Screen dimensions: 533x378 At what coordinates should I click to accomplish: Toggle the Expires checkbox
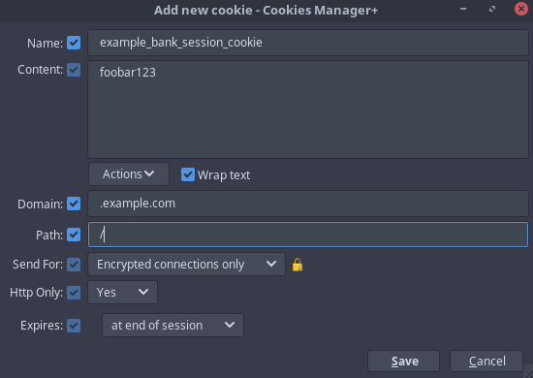tap(74, 326)
